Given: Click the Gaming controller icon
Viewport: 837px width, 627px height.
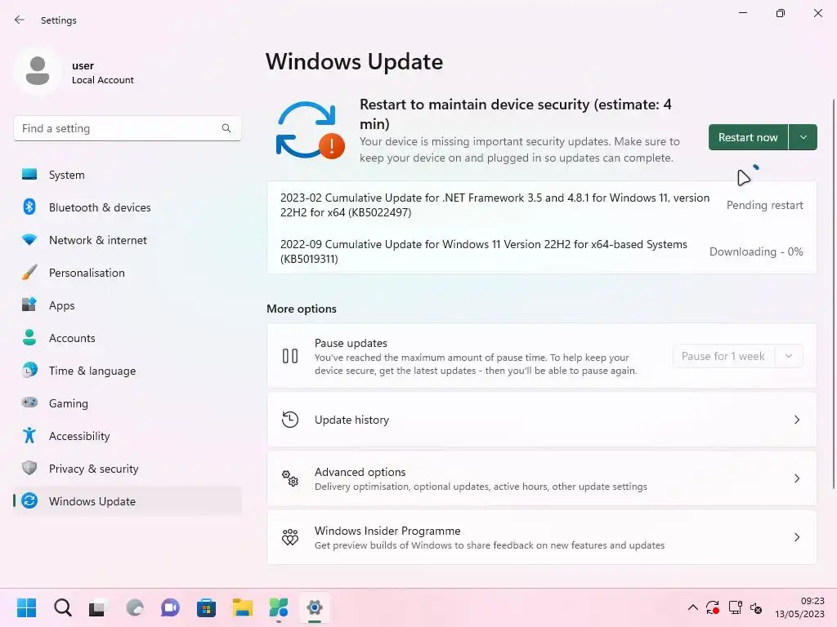Looking at the screenshot, I should (x=29, y=402).
